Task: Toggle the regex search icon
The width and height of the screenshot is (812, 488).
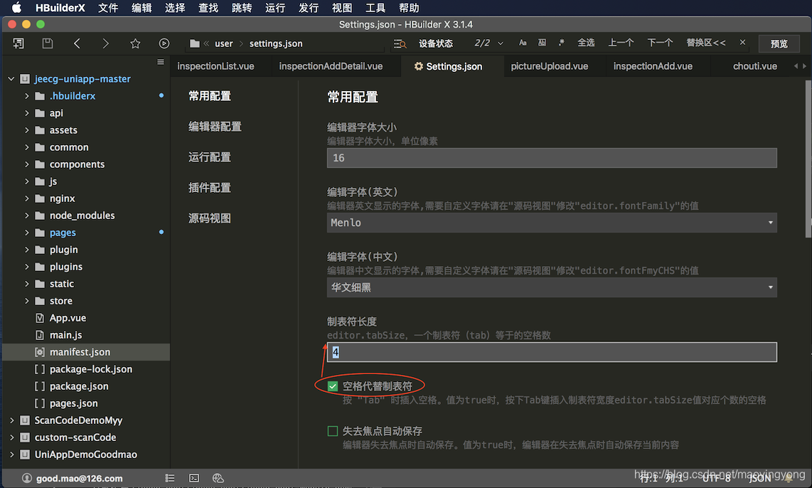Action: [x=561, y=43]
